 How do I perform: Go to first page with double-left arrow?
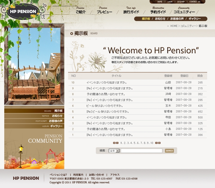114,143
